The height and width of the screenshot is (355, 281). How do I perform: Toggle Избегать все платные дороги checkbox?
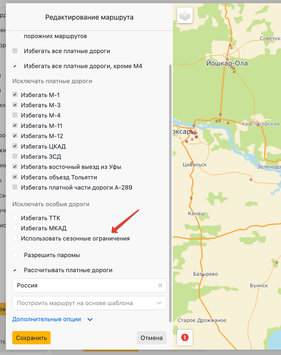pyautogui.click(x=15, y=51)
